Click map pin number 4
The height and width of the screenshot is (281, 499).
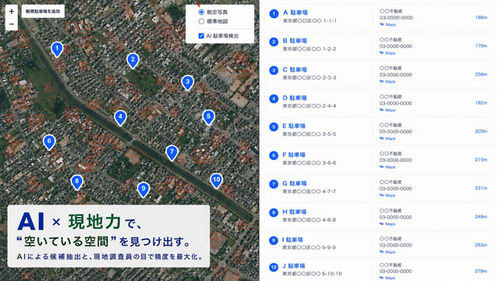[120, 118]
